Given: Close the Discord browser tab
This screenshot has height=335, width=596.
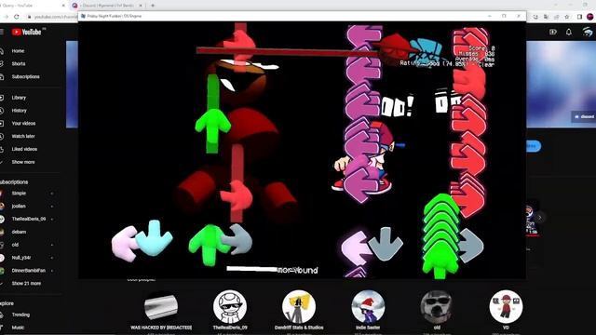Looking at the screenshot, I should pos(141,6).
